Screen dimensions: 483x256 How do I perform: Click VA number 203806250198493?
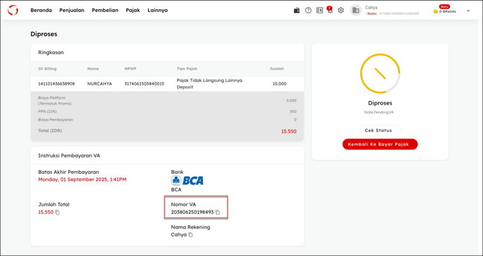(x=192, y=213)
